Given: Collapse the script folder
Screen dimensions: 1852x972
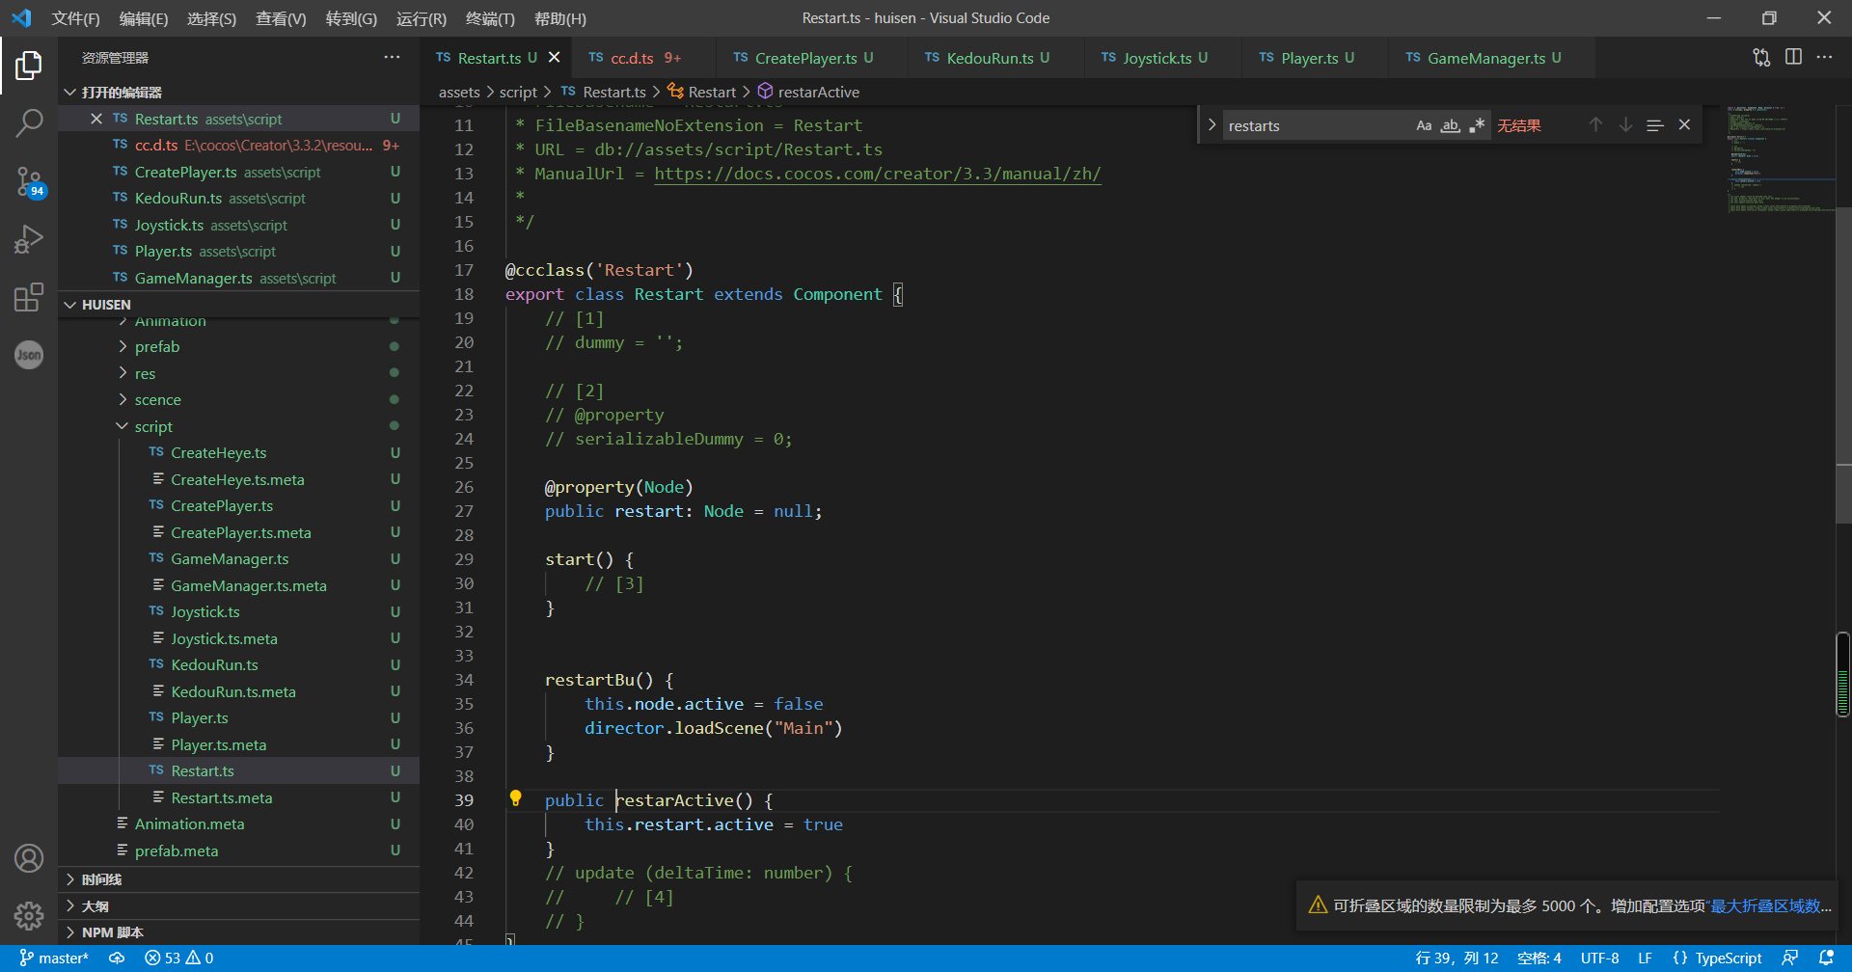Looking at the screenshot, I should pos(153,426).
